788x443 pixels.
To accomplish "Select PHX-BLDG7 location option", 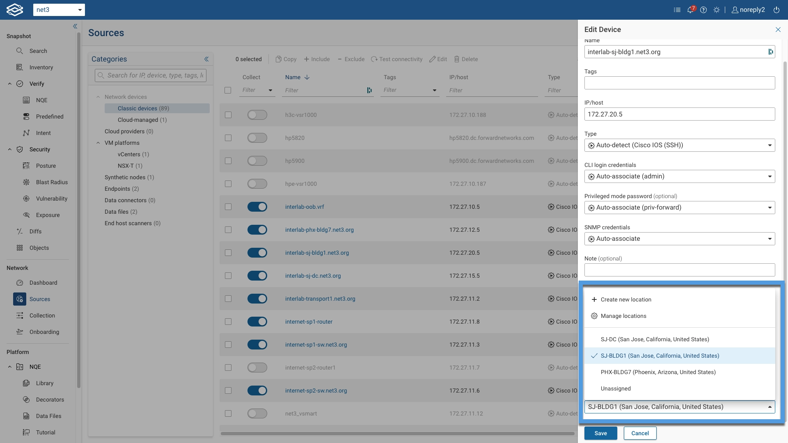I will pos(658,372).
